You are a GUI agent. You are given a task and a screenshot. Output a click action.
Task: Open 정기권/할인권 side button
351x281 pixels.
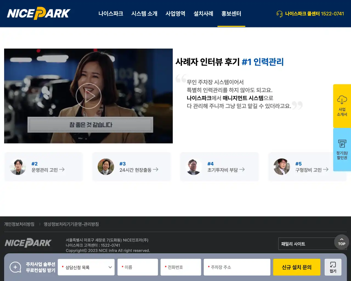pyautogui.click(x=342, y=150)
